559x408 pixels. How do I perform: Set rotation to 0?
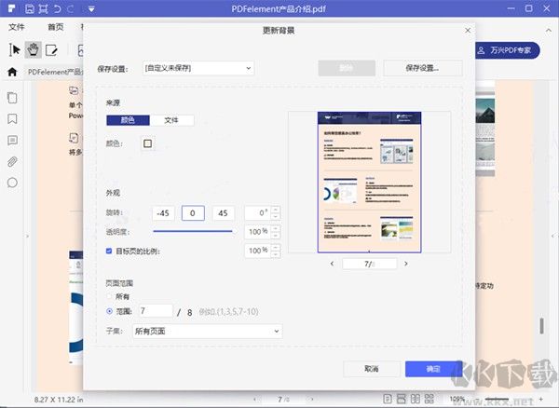[x=193, y=213]
